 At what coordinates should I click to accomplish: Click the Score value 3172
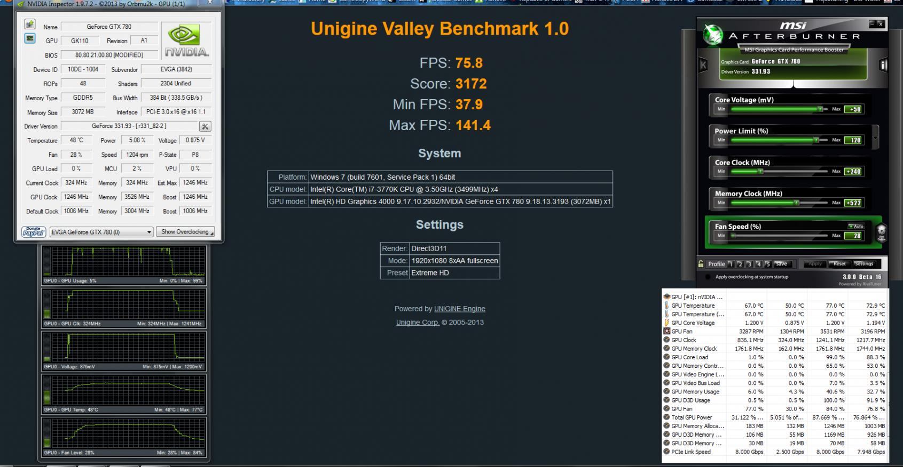tap(471, 84)
